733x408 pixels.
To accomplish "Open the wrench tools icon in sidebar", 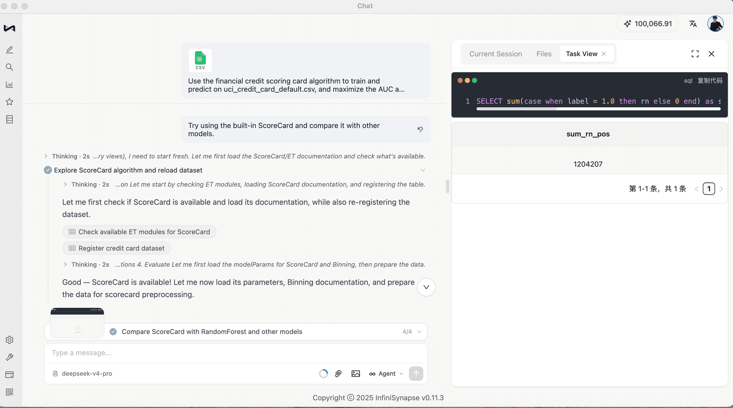I will click(10, 357).
